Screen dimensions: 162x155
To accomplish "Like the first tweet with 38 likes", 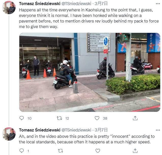I will tap(97, 118).
